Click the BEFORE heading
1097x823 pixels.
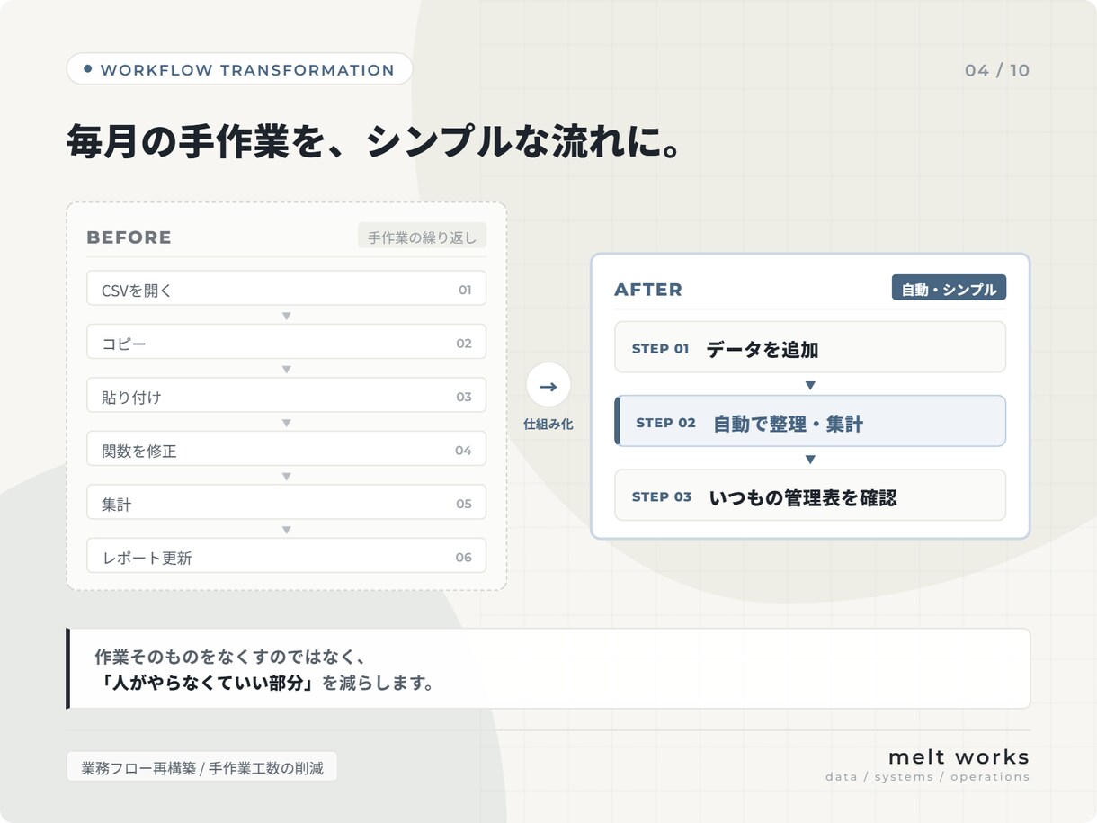[129, 237]
